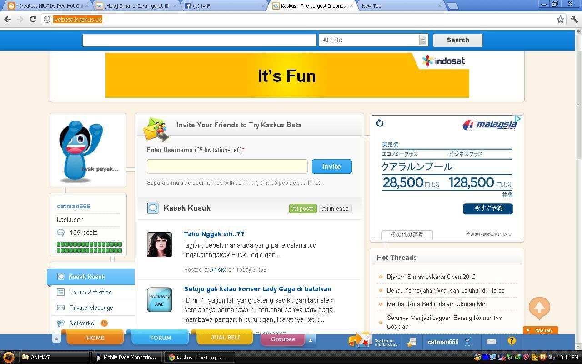Image resolution: width=582 pixels, height=364 pixels.
Task: Open the mail envelope in bottom bar
Action: point(491,341)
